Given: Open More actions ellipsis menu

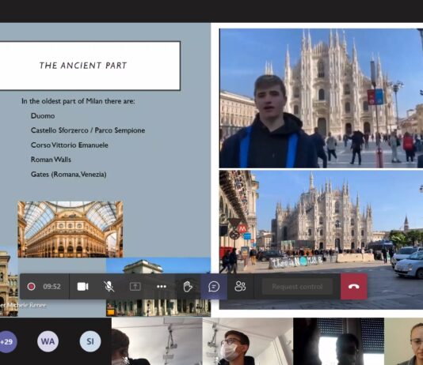Looking at the screenshot, I should [162, 287].
